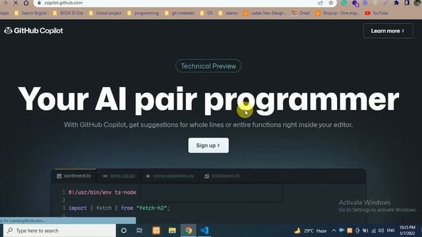Open Visual Studio Code from taskbar

[204, 230]
